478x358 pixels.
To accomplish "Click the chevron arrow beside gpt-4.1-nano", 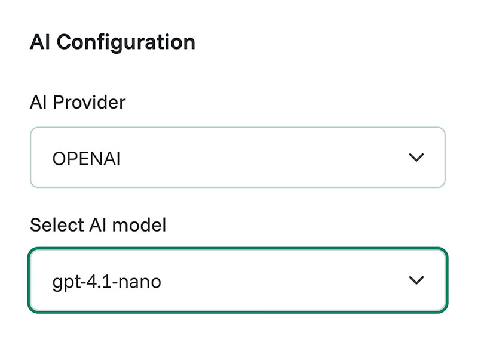I will pyautogui.click(x=415, y=280).
